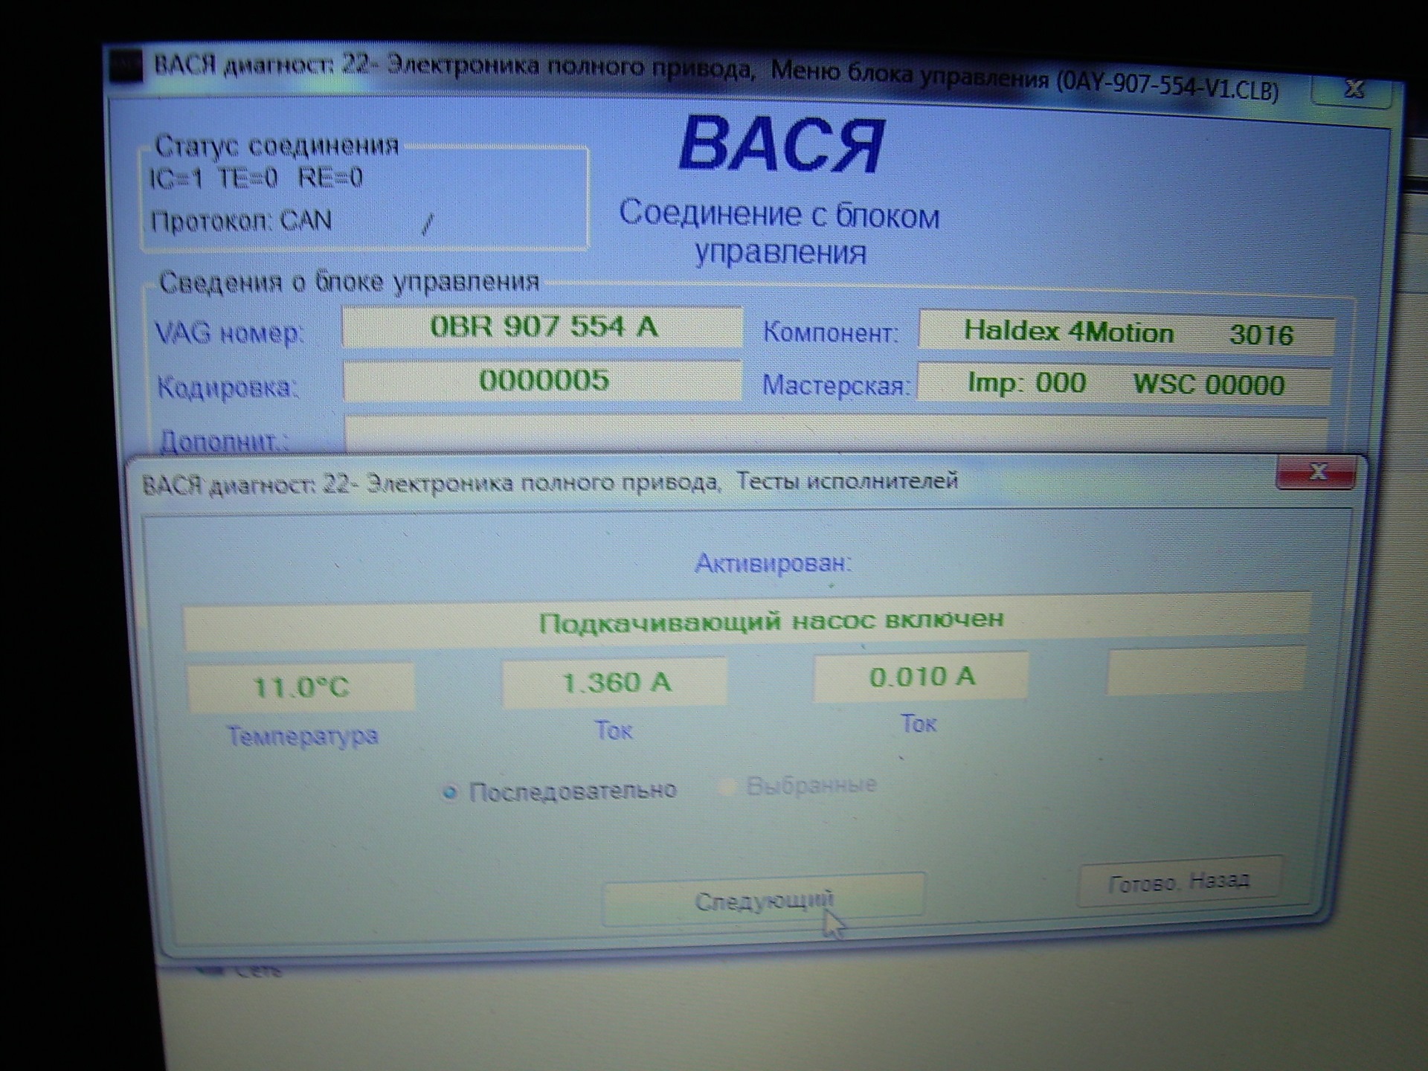Image resolution: width=1428 pixels, height=1071 pixels.
Task: Click the temperature value 11.0°C
Action: tap(301, 686)
